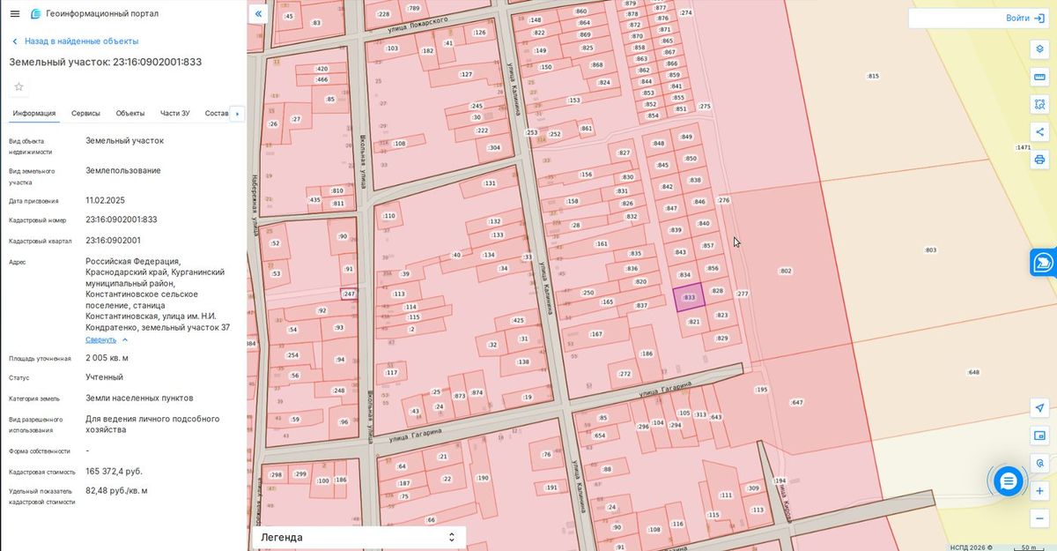This screenshot has width=1057, height=551.
Task: Open the overview mini-map tool
Action: pyautogui.click(x=1039, y=435)
